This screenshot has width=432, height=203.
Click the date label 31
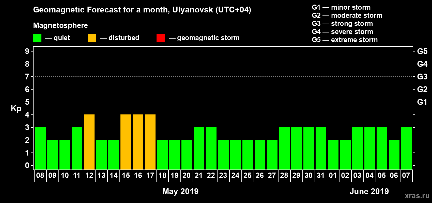[321, 175]
